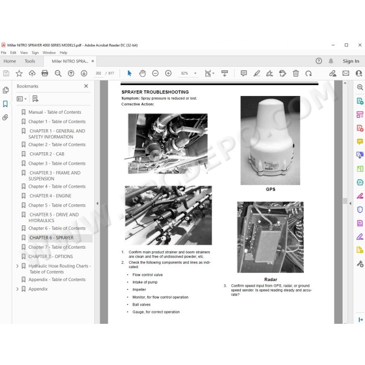Collapse the right tools pane arrow
Image resolution: width=365 pixels, height=365 pixels.
tap(350, 203)
